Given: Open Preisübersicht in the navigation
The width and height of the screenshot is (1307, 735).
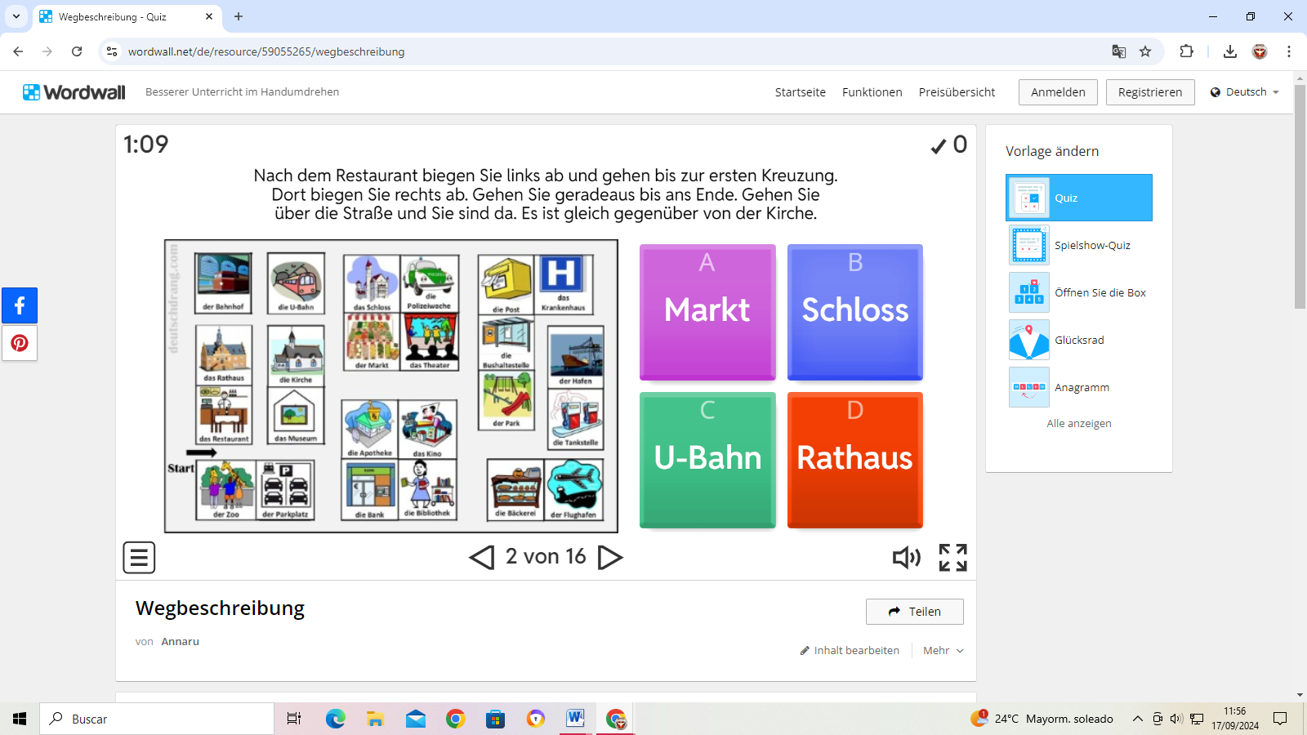Looking at the screenshot, I should coord(957,92).
